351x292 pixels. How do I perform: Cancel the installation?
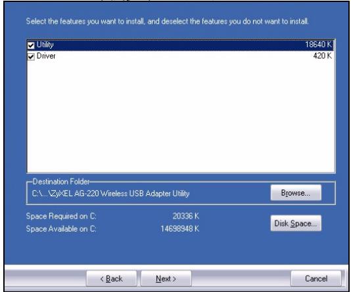click(x=316, y=279)
